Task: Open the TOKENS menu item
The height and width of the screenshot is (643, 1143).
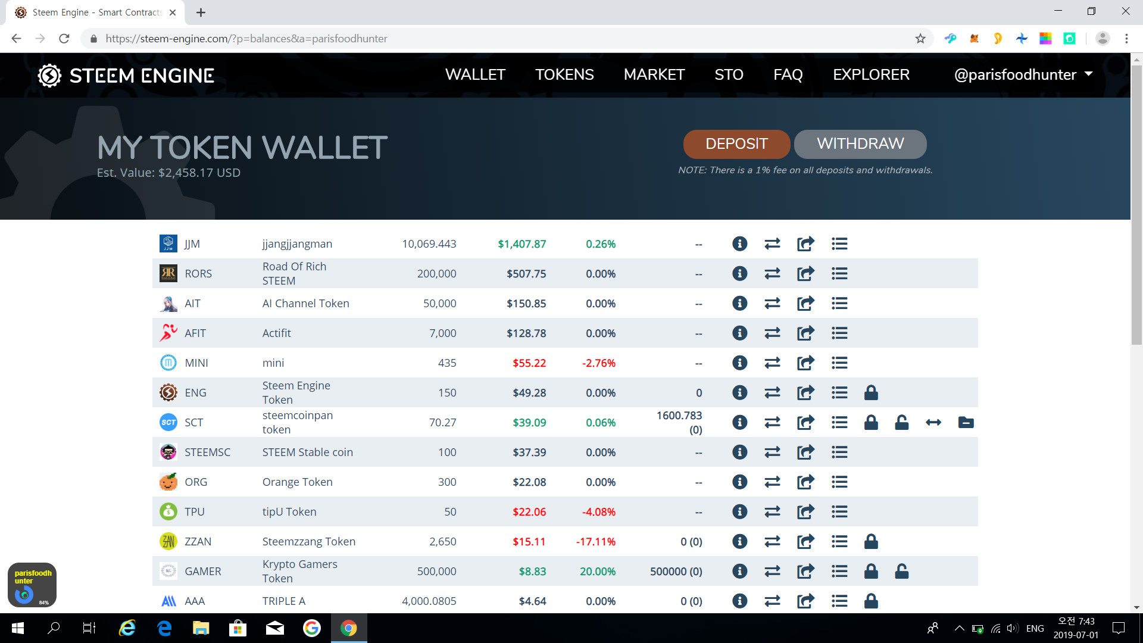Action: tap(564, 74)
